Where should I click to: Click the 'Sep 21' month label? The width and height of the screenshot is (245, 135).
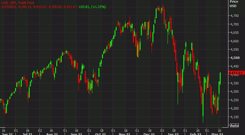point(76,134)
